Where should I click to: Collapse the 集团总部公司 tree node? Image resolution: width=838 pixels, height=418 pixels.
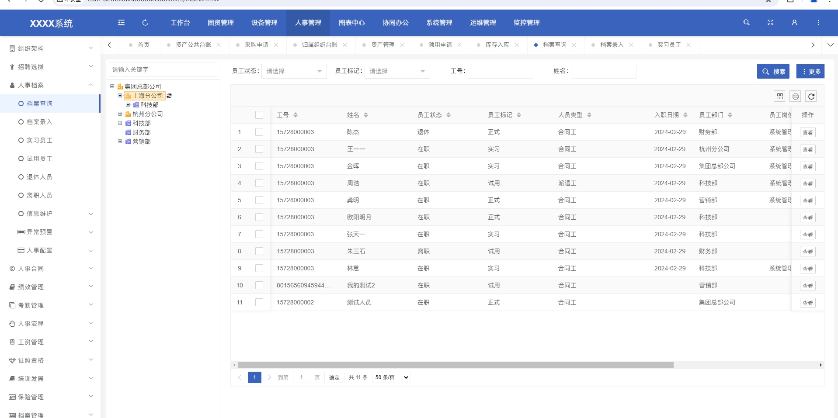tap(112, 86)
